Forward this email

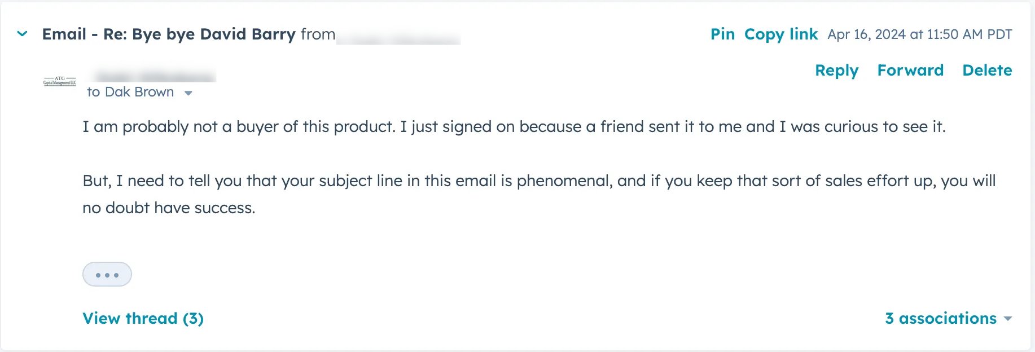coord(910,70)
